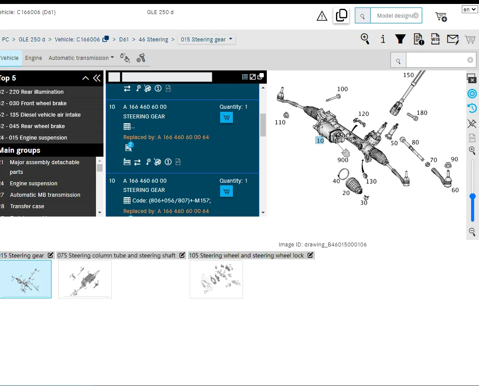Open the grey shopping cart icon in the toolbar
This screenshot has width=479, height=386.
470,39
